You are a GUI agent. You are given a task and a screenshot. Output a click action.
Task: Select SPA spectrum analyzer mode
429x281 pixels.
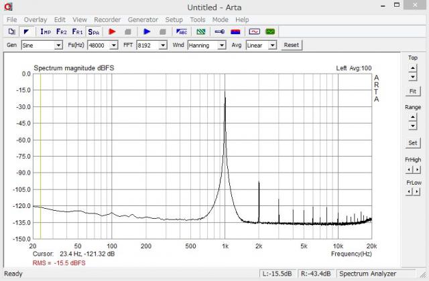94,32
